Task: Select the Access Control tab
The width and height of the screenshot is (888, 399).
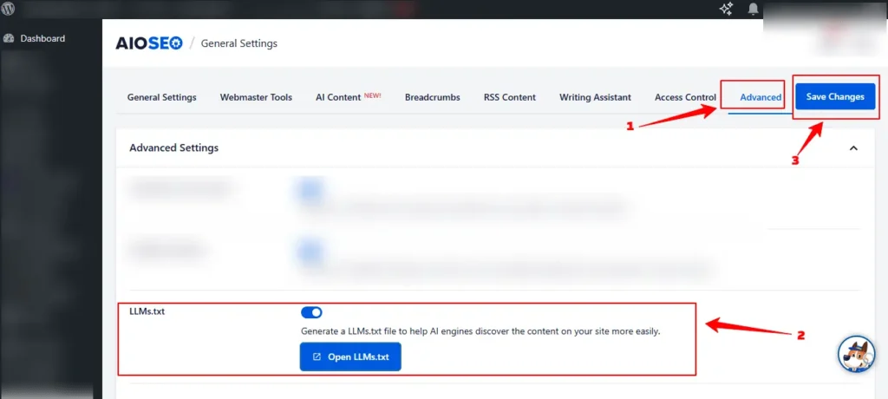Action: tap(685, 97)
